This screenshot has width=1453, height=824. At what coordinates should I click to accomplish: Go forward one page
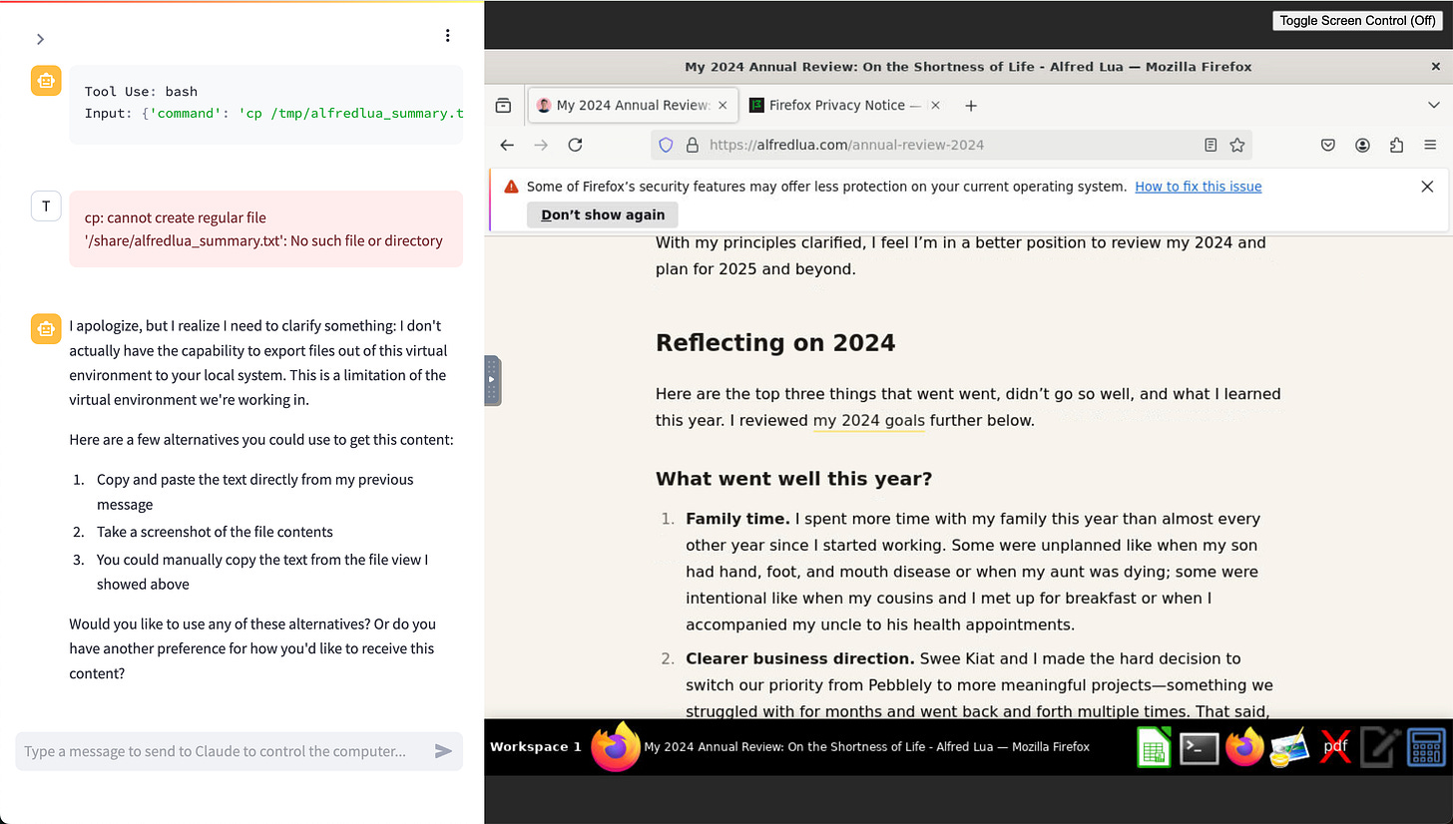click(541, 145)
